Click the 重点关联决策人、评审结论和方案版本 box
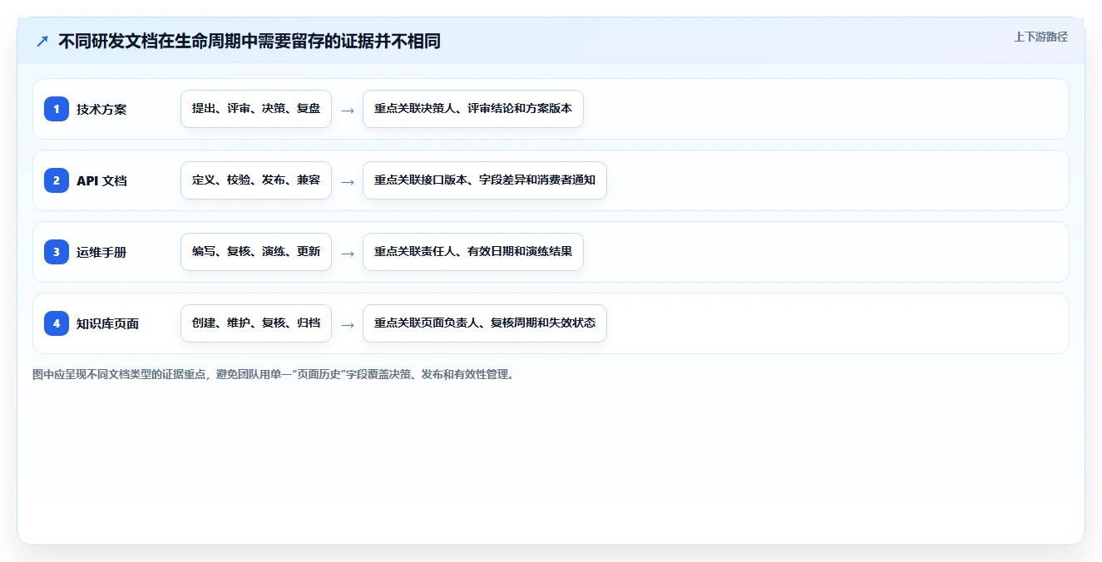1102x562 pixels. coord(473,109)
